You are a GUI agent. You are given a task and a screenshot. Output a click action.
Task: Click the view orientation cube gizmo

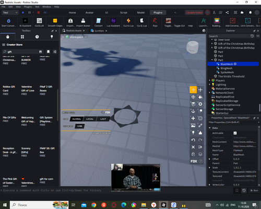(x=192, y=47)
